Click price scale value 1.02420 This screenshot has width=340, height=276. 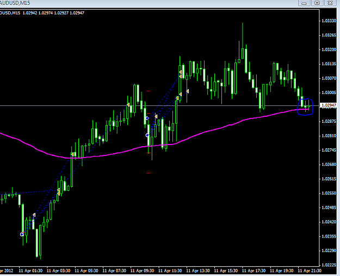[x=329, y=222]
